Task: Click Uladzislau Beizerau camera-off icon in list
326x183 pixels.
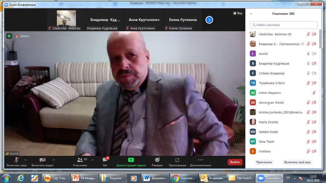Action: (314, 34)
